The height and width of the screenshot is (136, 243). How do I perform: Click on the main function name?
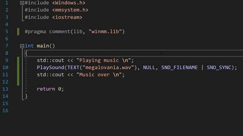43,46
